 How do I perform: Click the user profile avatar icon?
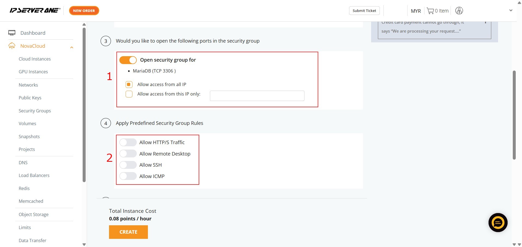(x=459, y=11)
